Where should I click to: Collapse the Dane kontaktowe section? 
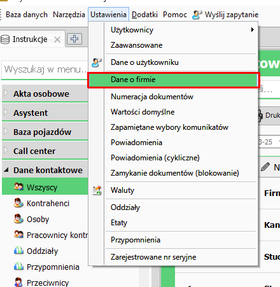[x=6, y=170]
